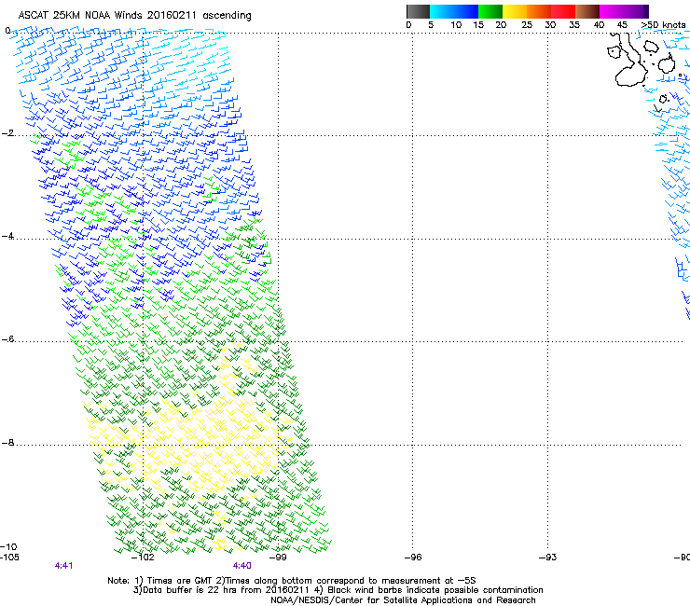The image size is (690, 606).
Task: Click the latitude label '0' on left axis
Action: pos(7,31)
